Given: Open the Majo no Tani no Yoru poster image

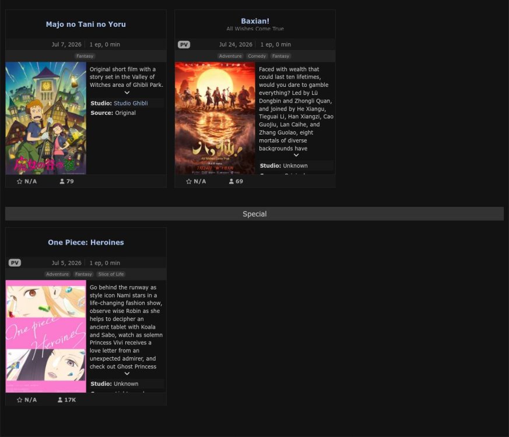Looking at the screenshot, I should pos(46,118).
